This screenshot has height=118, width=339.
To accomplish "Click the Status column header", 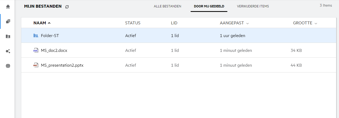I will point(133,23).
